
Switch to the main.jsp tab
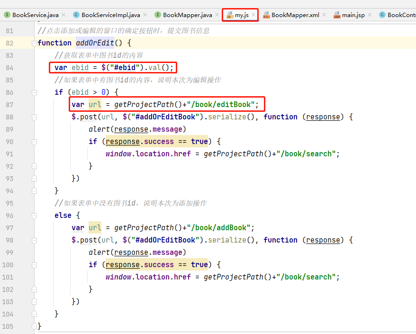tap(353, 15)
